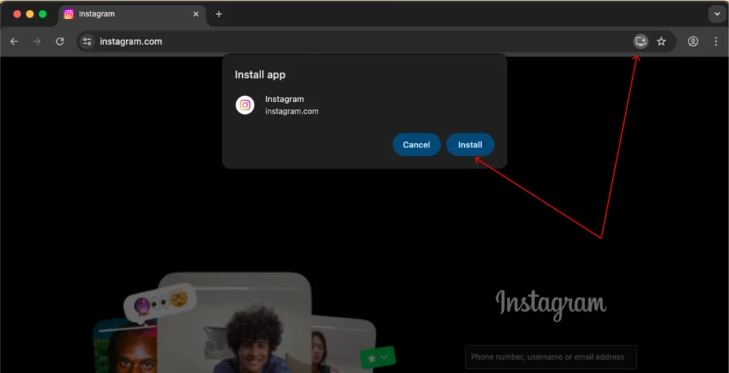This screenshot has height=373, width=729.
Task: Click the install app icon in address bar
Action: coord(641,41)
